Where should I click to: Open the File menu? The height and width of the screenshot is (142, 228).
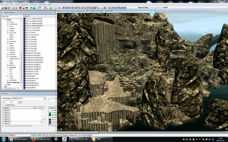click(2, 4)
